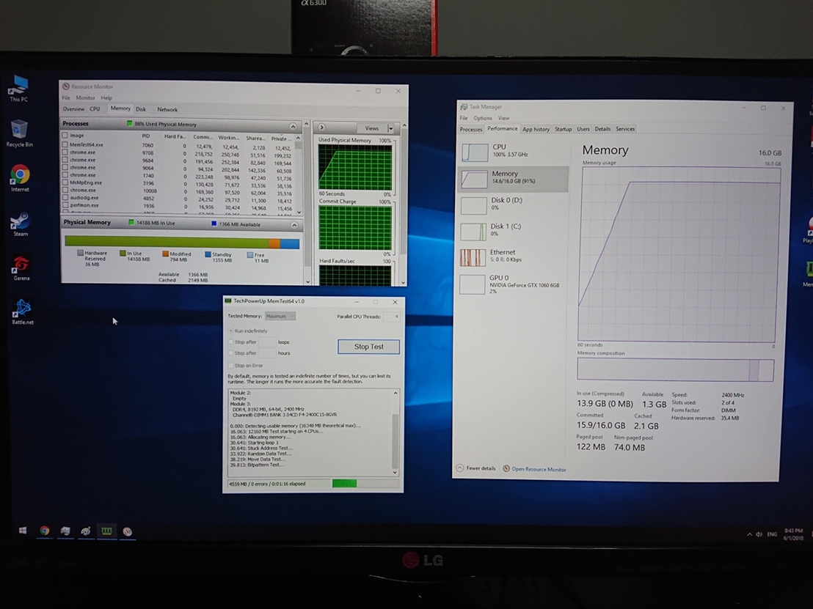Switch to Overview tab in Resource Monitor

click(73, 108)
